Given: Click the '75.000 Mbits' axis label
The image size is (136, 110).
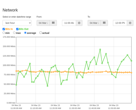Looking at the screenshot, I should coord(10,75).
